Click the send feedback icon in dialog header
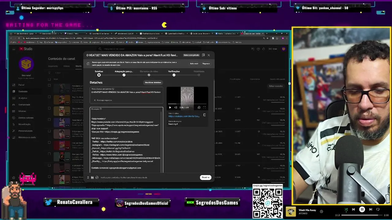392x220 pixels. tap(203, 55)
